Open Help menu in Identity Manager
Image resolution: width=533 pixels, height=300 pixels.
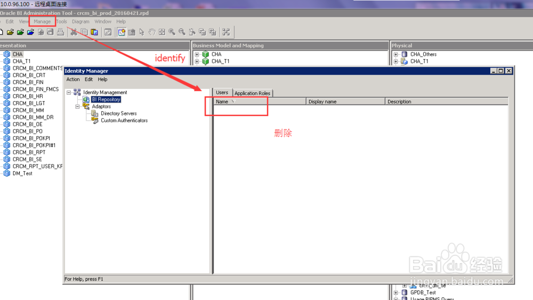(x=102, y=79)
